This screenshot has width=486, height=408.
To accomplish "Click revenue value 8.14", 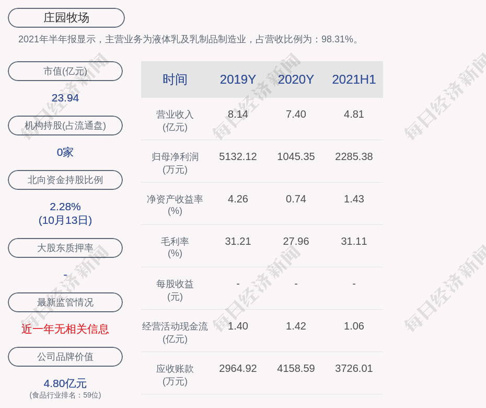I will pyautogui.click(x=238, y=114).
